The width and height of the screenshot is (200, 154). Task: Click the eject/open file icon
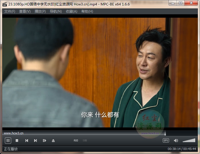53,141
